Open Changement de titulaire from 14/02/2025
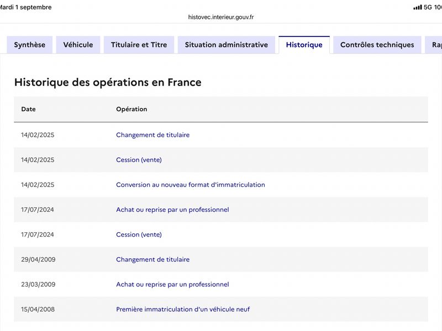This screenshot has width=442, height=331. pos(153,135)
